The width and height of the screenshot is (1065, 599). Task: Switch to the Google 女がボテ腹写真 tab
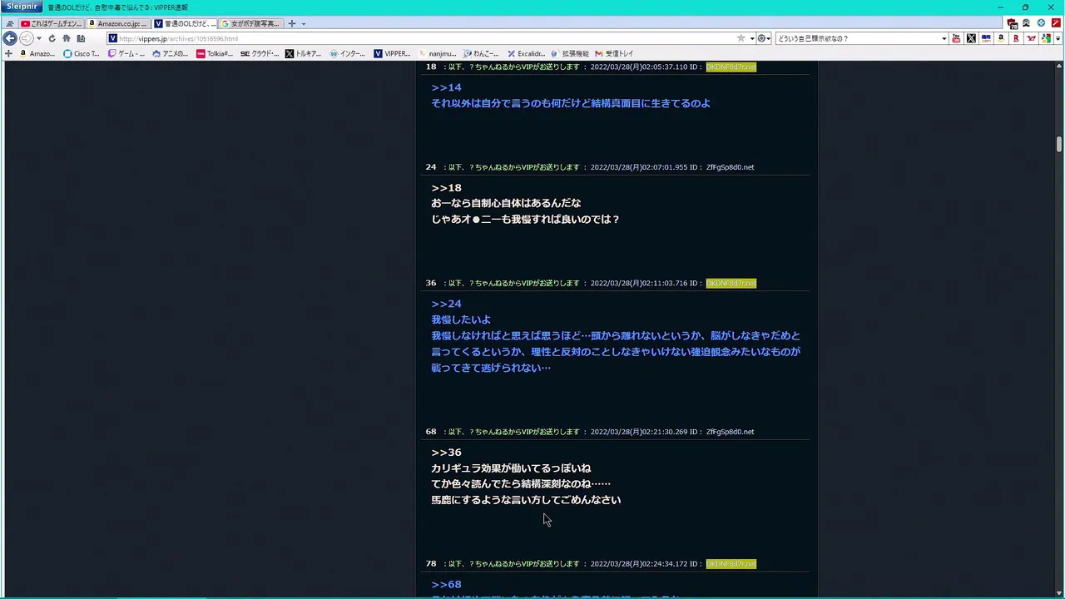coord(251,23)
